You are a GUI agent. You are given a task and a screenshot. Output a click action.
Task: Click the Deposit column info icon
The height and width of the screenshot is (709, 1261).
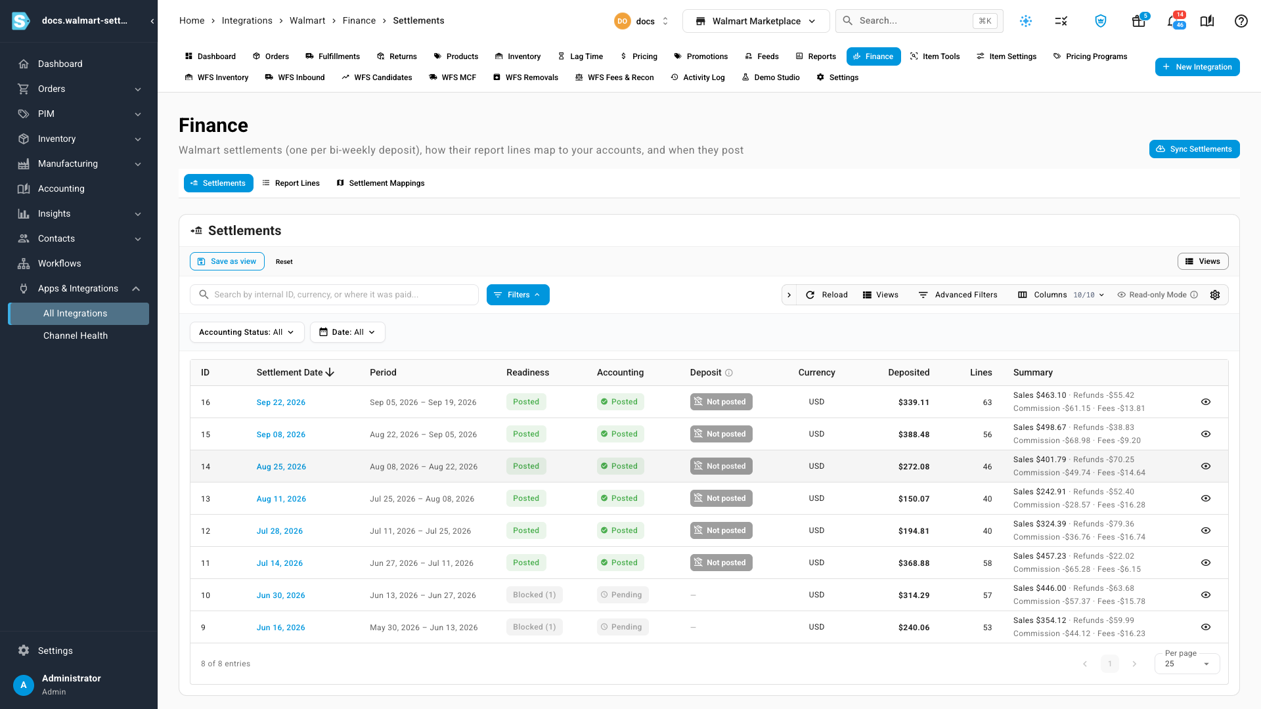[x=728, y=372]
